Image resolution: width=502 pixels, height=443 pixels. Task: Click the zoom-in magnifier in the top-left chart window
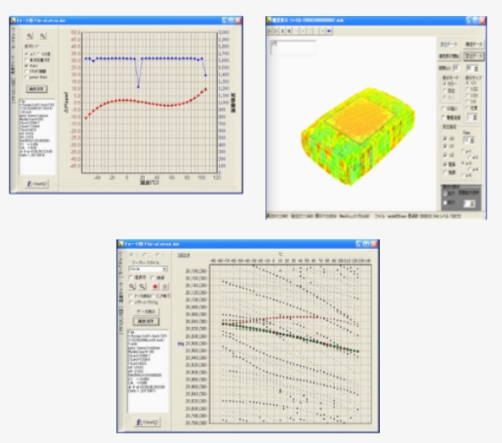pyautogui.click(x=30, y=36)
